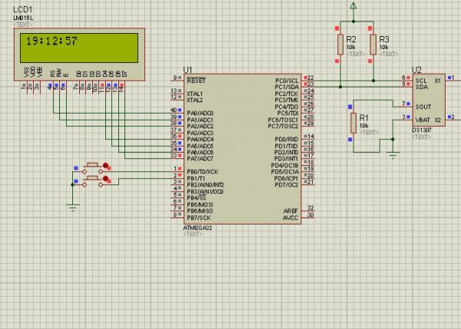The height and width of the screenshot is (329, 461).
Task: Select the lower push button symbol
Action: 93,181
